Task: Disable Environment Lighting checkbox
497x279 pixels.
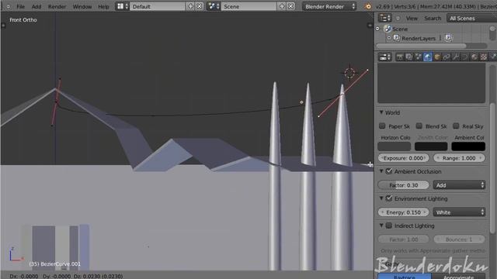Action: click(389, 198)
